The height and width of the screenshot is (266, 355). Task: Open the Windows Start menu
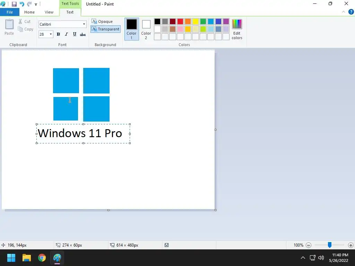[11, 258]
